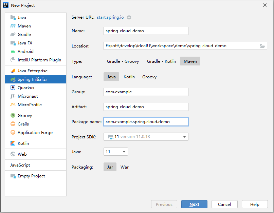This screenshot has width=274, height=213.
Task: Choose Gradle elephant icon in sidebar
Action: [13, 34]
